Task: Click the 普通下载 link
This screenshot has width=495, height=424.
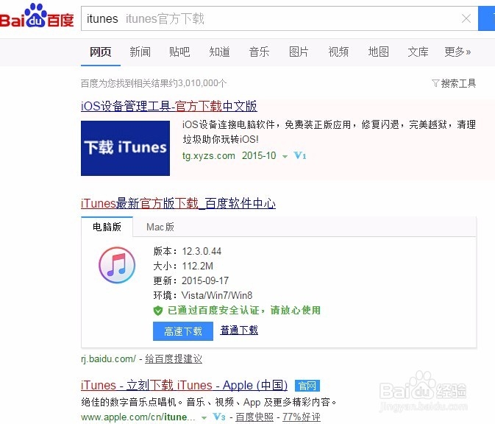Action: [239, 331]
